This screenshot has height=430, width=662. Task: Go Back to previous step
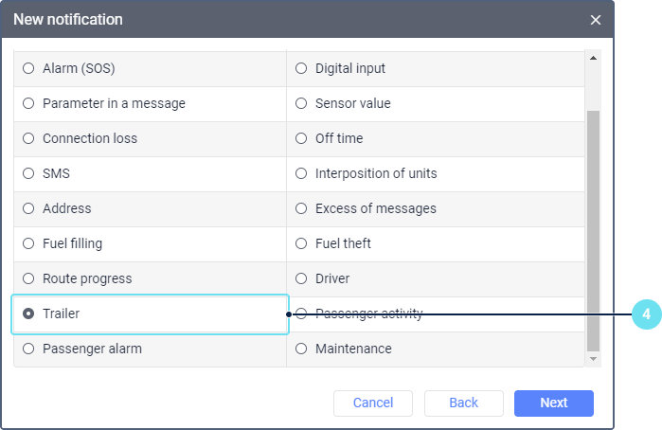(463, 403)
